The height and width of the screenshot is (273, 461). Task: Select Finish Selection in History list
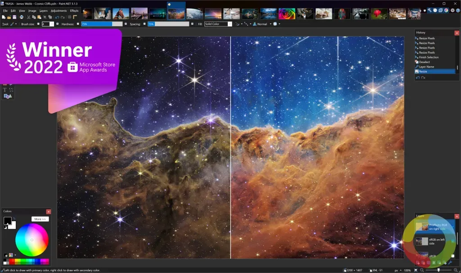pos(435,57)
